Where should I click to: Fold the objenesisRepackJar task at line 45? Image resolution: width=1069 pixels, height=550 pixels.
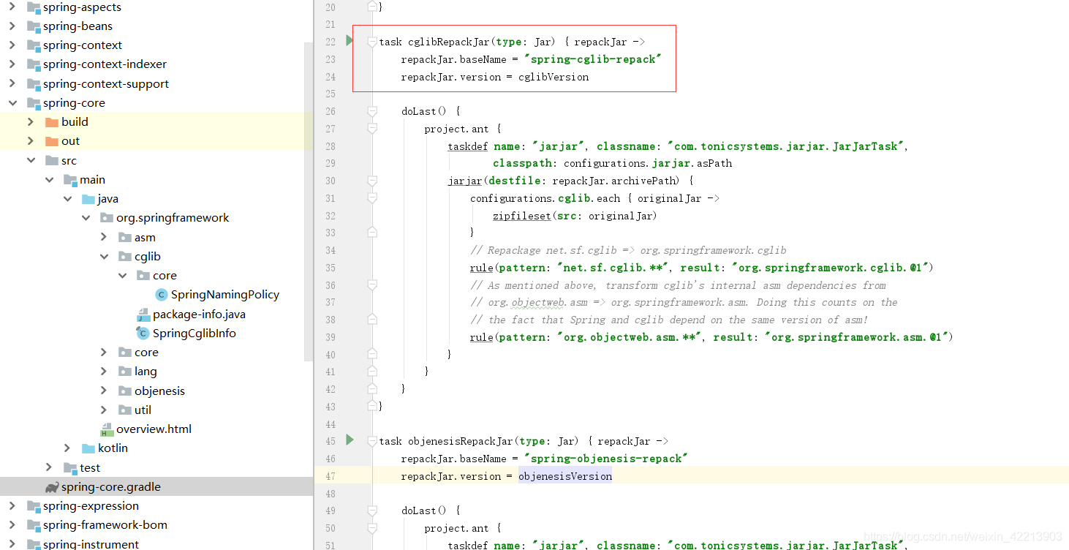(372, 441)
